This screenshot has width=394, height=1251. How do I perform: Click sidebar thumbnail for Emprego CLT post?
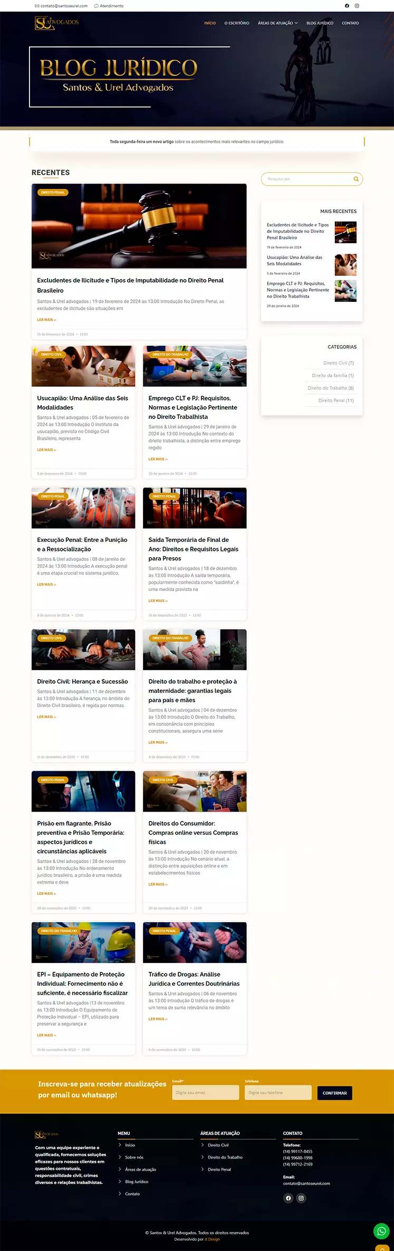pos(345,291)
